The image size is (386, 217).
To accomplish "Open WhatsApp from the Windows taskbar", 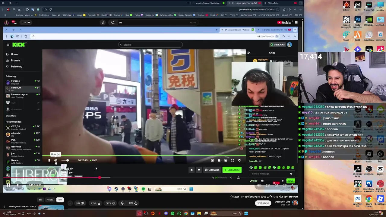I will (x=179, y=213).
